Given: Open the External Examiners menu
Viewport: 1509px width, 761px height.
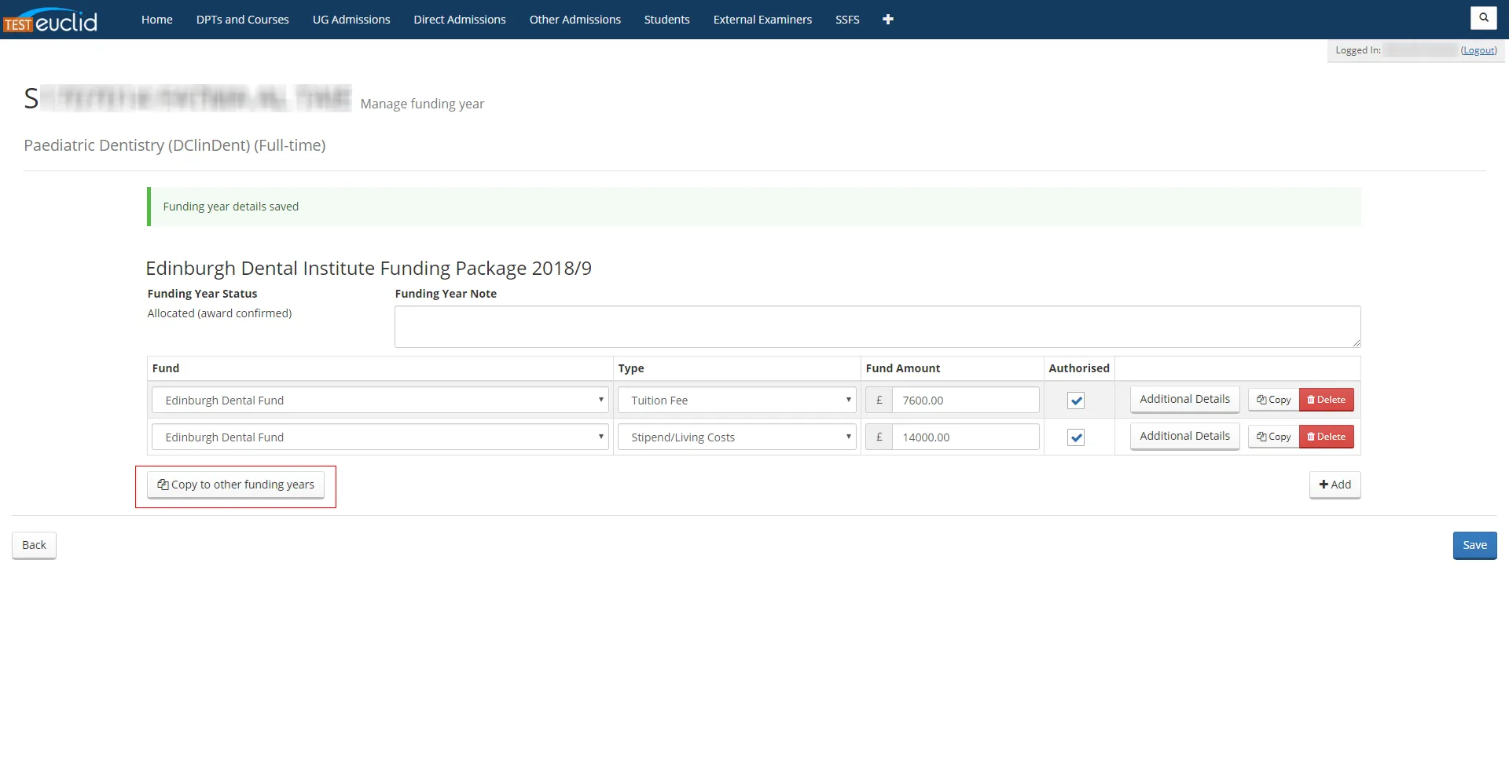Looking at the screenshot, I should pyautogui.click(x=762, y=19).
